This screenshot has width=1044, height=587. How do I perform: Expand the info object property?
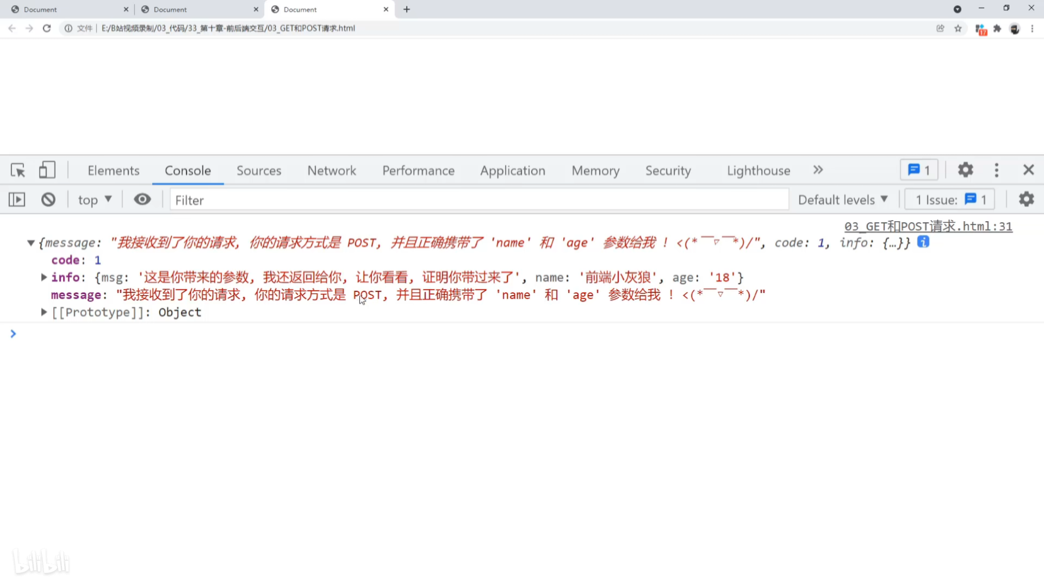coord(44,277)
